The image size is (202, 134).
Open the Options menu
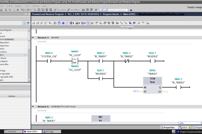(18, 6)
